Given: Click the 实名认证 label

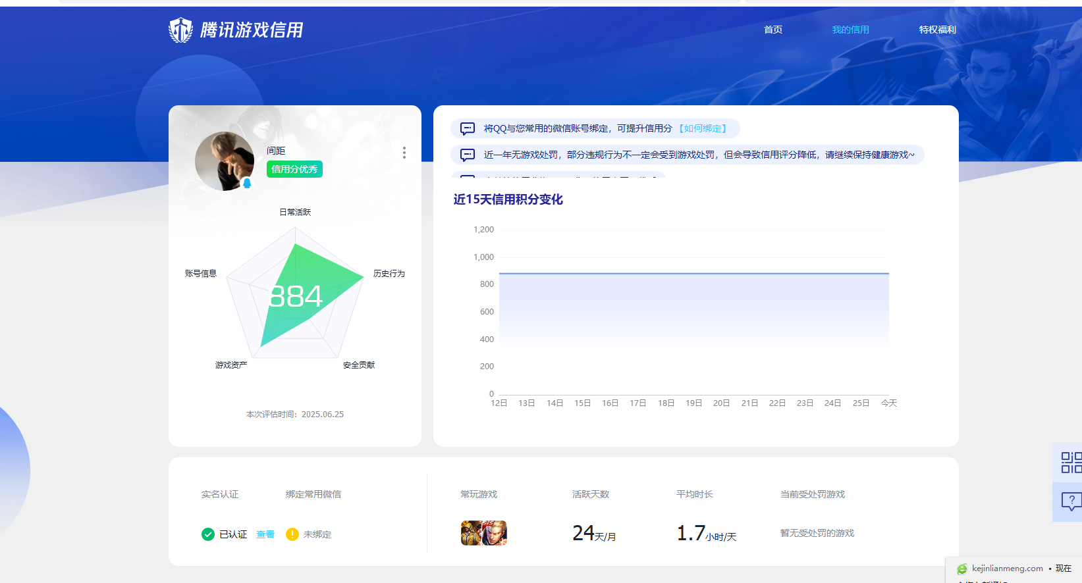Looking at the screenshot, I should [x=220, y=494].
